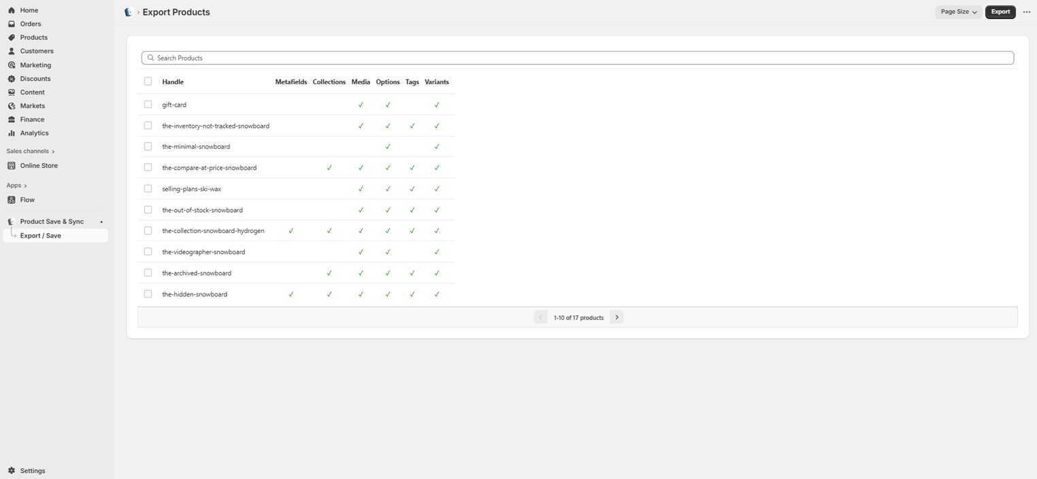Click the Products tag icon

click(12, 37)
